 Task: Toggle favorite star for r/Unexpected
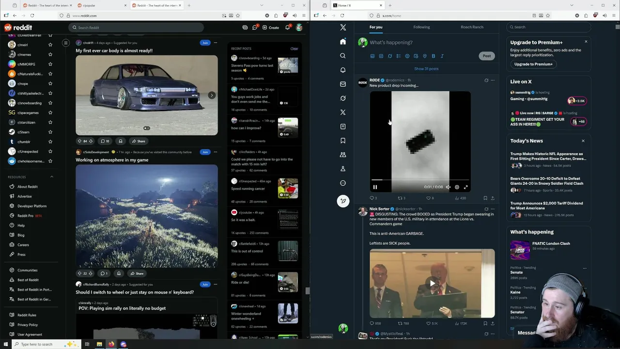pyautogui.click(x=50, y=151)
